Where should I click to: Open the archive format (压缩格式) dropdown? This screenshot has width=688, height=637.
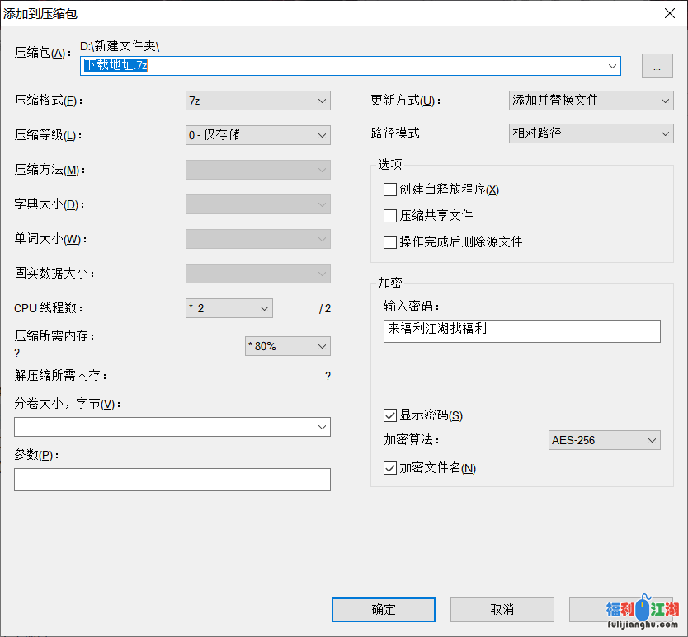tap(258, 101)
